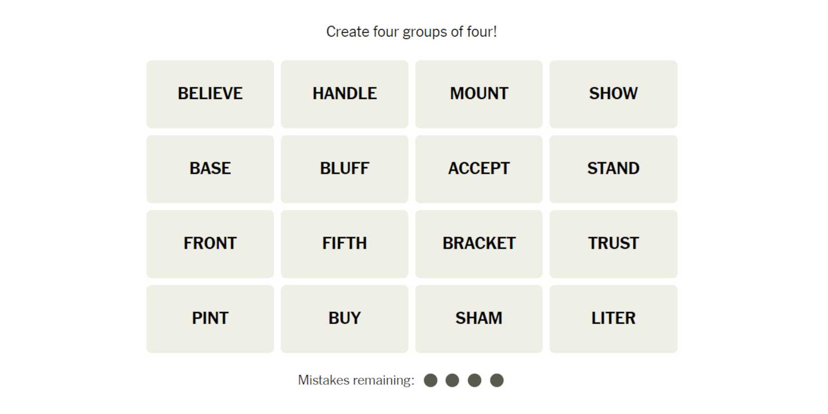Select the BELIEVE word tile
This screenshot has height=414, width=828.
pos(210,94)
